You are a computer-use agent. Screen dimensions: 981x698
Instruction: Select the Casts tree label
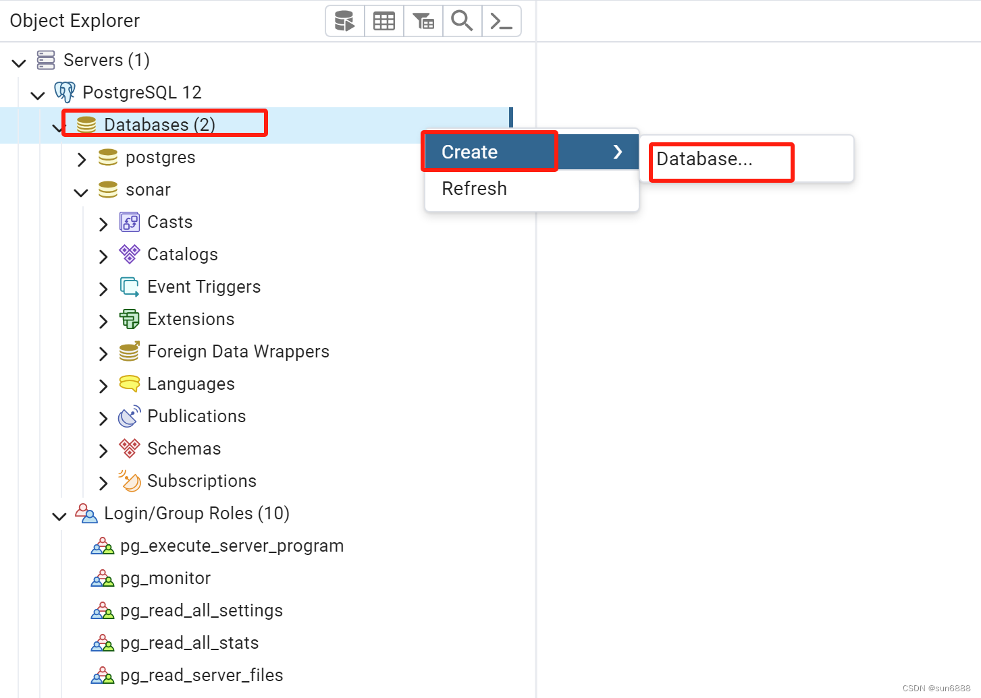pos(170,222)
